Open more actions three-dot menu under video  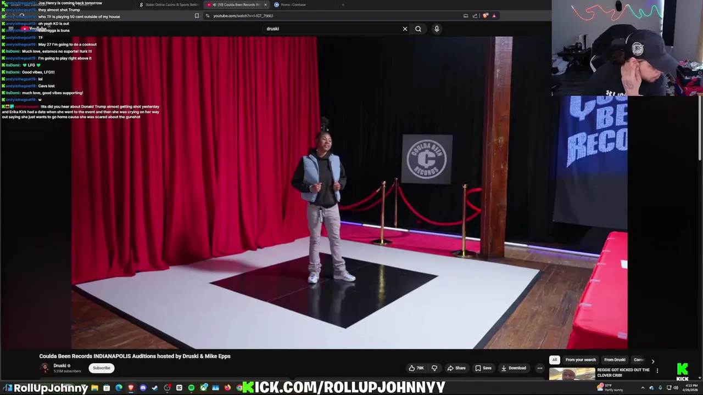(x=540, y=368)
